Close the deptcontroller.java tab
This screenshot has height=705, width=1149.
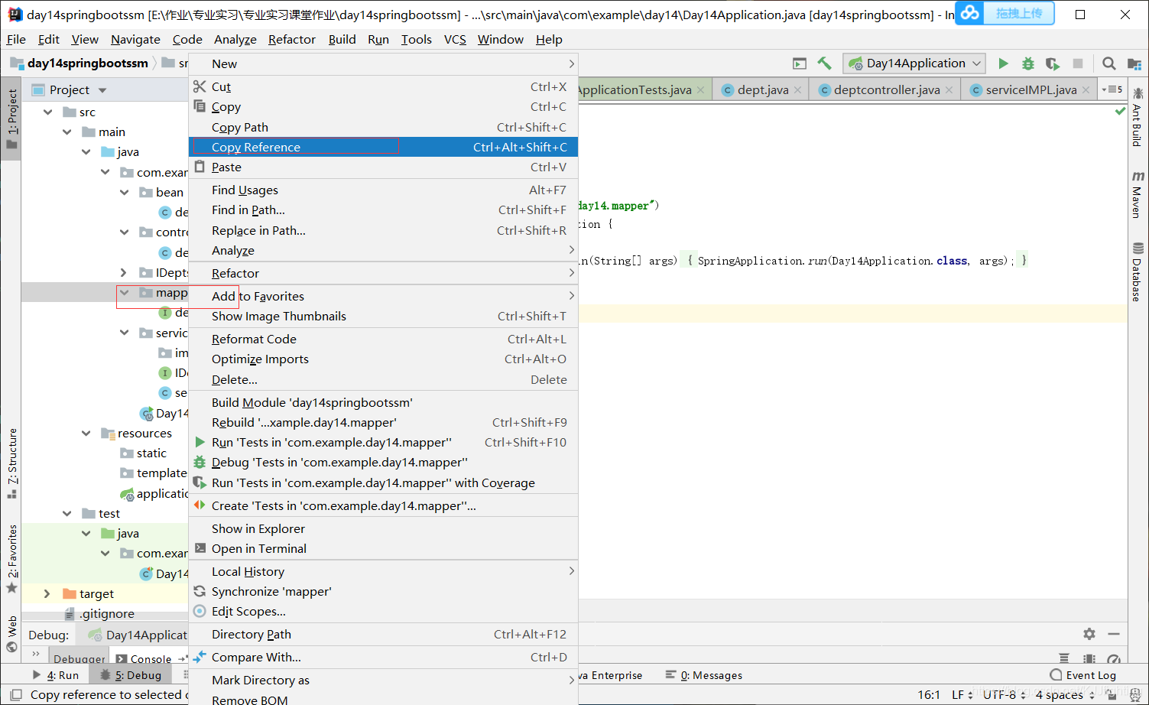(949, 89)
